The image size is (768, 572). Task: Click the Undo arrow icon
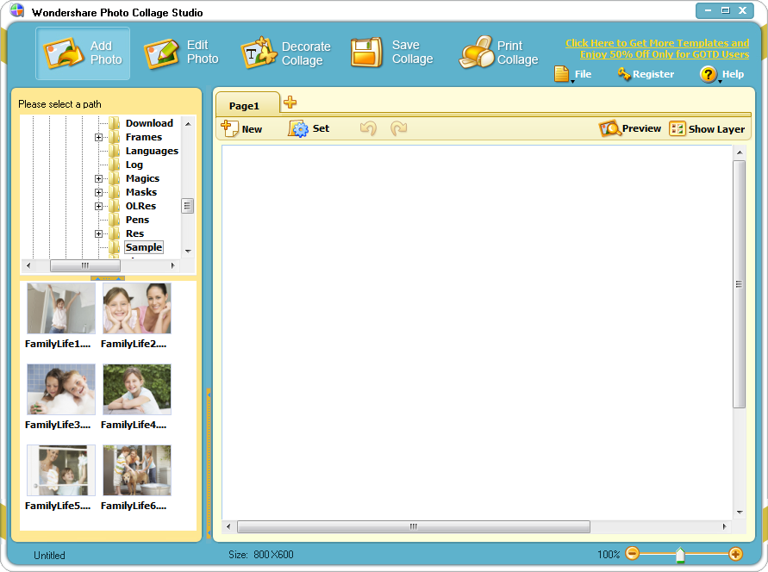click(368, 128)
